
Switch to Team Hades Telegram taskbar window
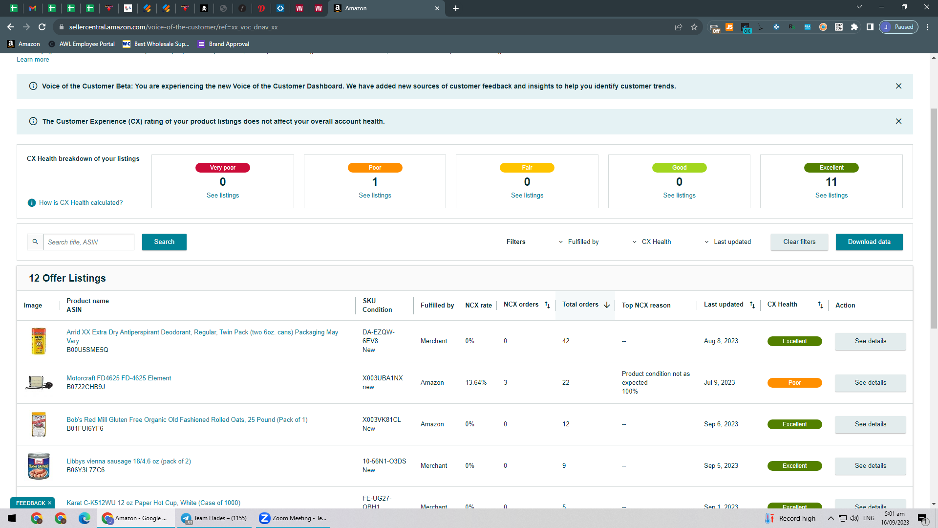tap(215, 518)
